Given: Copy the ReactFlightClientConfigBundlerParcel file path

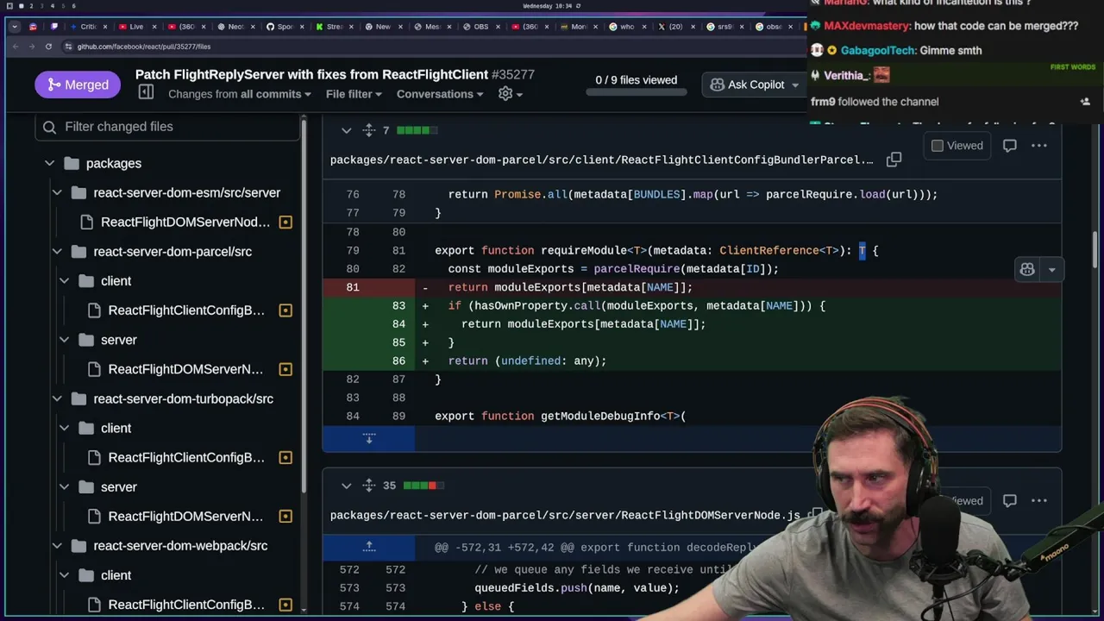Looking at the screenshot, I should click(x=894, y=159).
